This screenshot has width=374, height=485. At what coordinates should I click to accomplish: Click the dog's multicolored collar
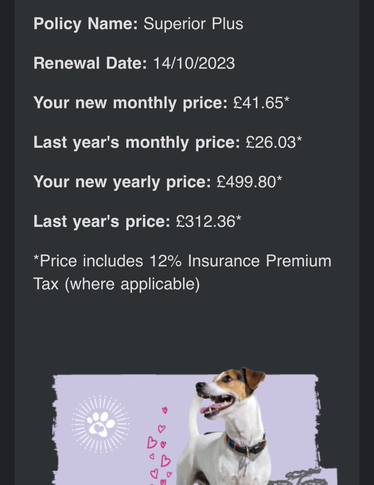pyautogui.click(x=246, y=445)
